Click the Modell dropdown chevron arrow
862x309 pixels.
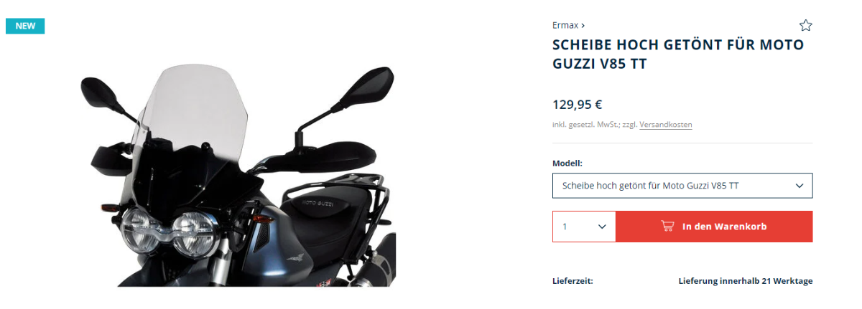tap(800, 186)
